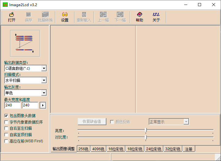Close the Image2Lcd window
This screenshot has height=161, width=221.
(x=214, y=5)
